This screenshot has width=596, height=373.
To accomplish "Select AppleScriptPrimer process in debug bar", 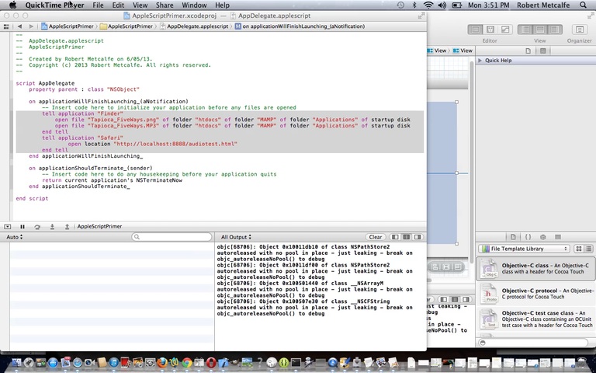I will [x=99, y=226].
